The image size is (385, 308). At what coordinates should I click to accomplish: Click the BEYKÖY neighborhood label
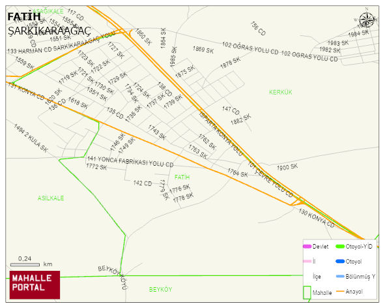click(161, 289)
